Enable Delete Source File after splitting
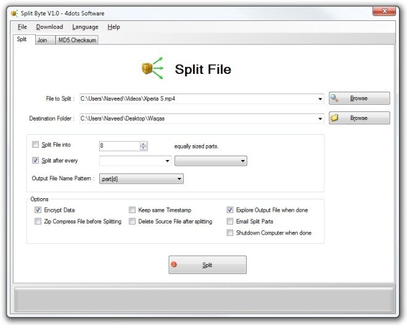Viewport: 407px width, 325px height. (132, 222)
